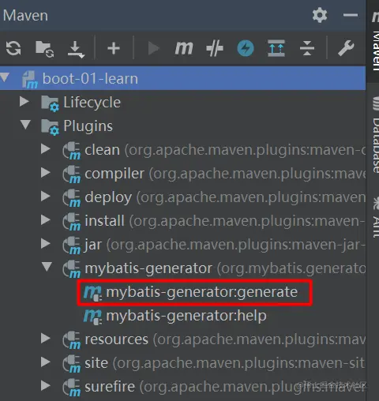The height and width of the screenshot is (401, 379).
Task: Click the clean plugin plug icon
Action: [x=72, y=151]
